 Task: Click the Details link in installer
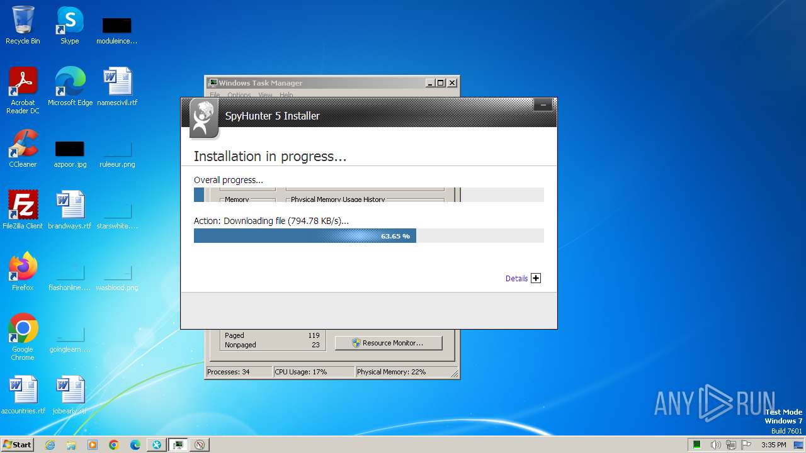(516, 279)
